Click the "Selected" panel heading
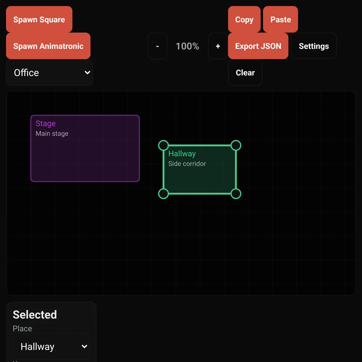The height and width of the screenshot is (362, 362). coord(35,315)
